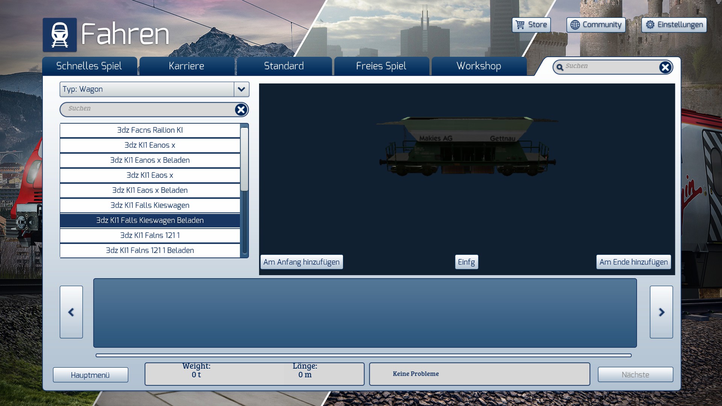Return via the Hauptmenü button
This screenshot has height=406, width=722.
90,375
